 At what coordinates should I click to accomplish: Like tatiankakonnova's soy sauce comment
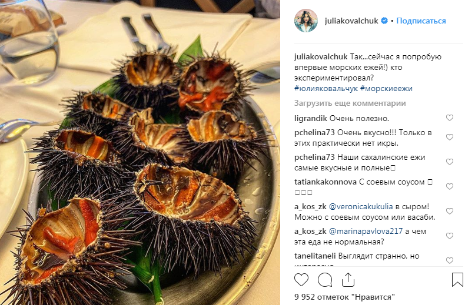point(450,186)
